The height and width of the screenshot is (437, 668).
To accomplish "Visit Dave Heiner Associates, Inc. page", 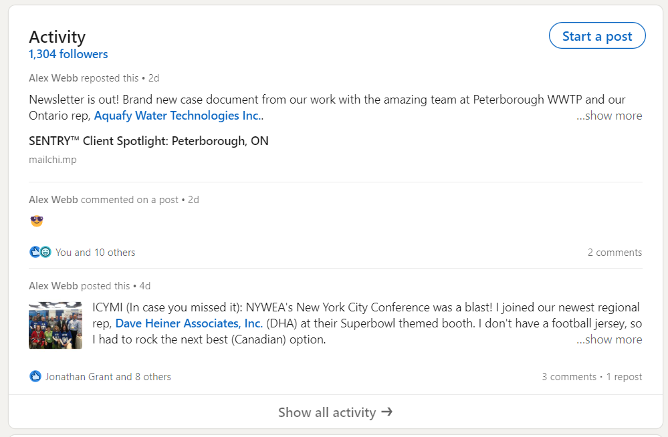I will point(189,323).
